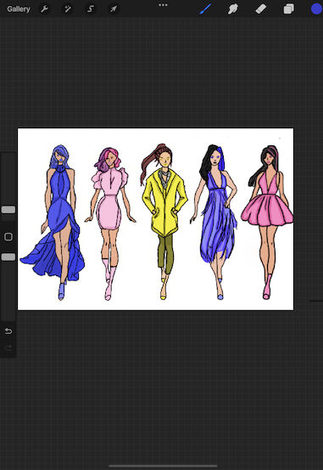Activate the Transform arrow tool

tap(113, 9)
